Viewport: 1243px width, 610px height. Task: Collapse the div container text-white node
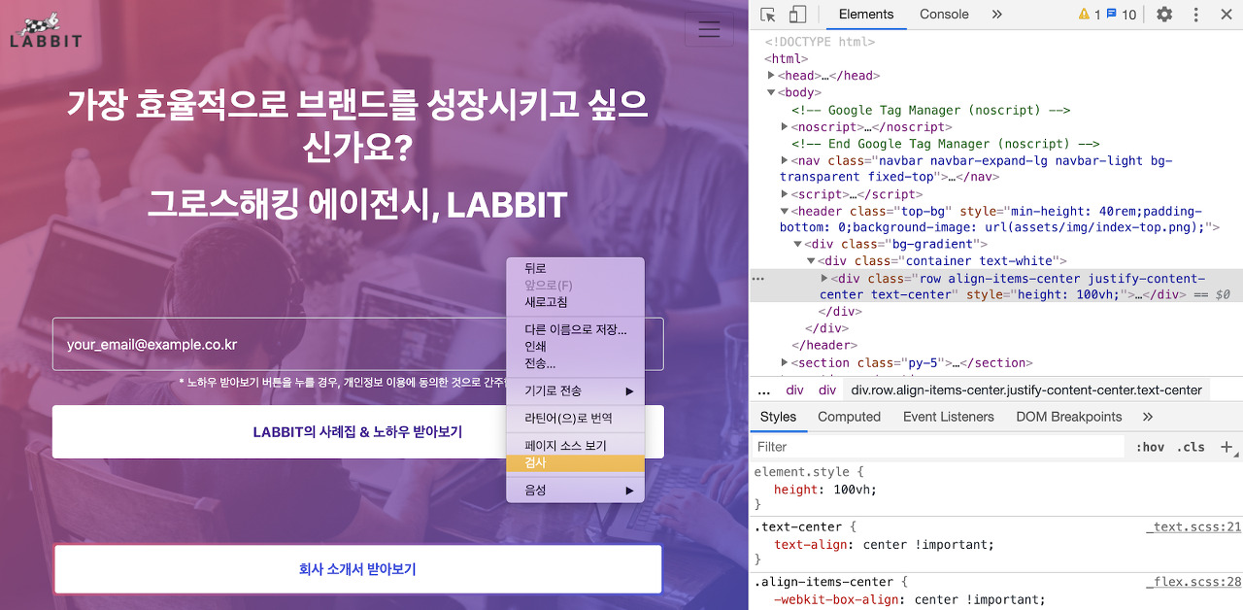tap(811, 261)
